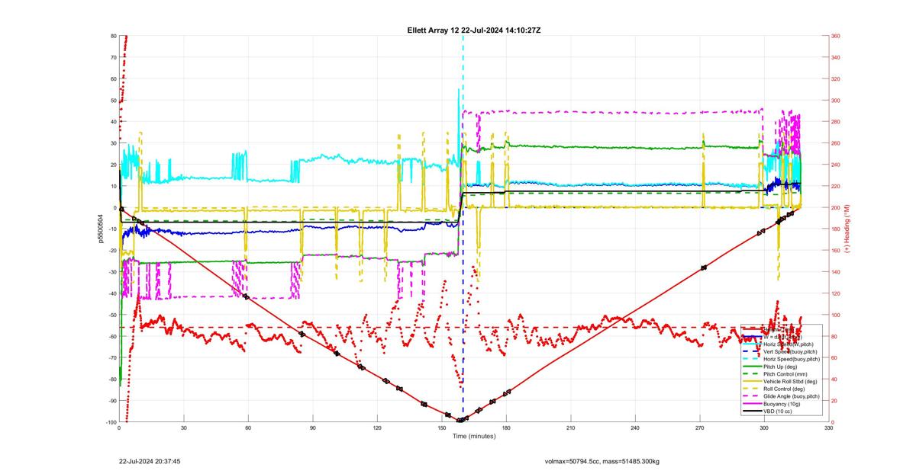Click the timestamp '22-Jul-2024 20:37:45' footer text
916x474 pixels.
coord(150,461)
